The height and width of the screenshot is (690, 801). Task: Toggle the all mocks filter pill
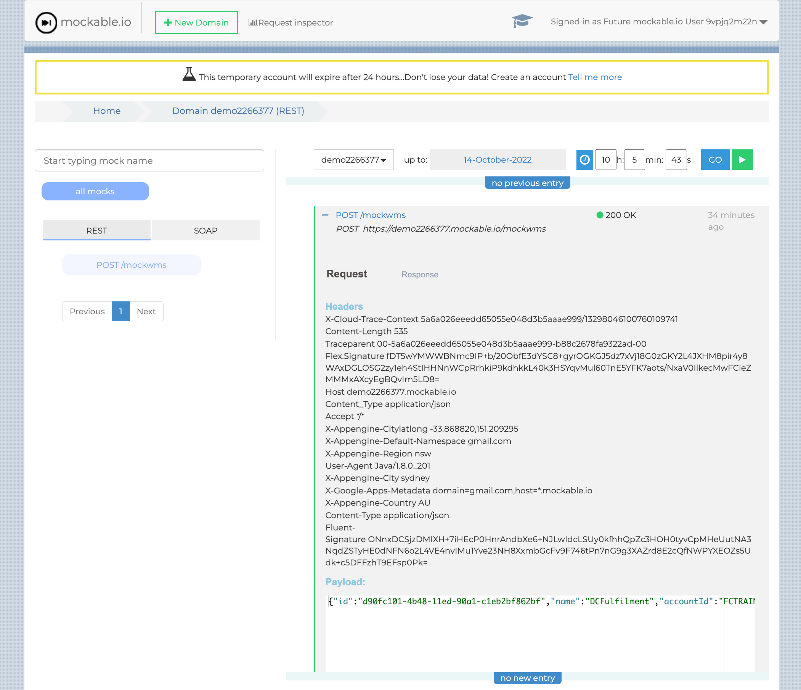pos(95,191)
